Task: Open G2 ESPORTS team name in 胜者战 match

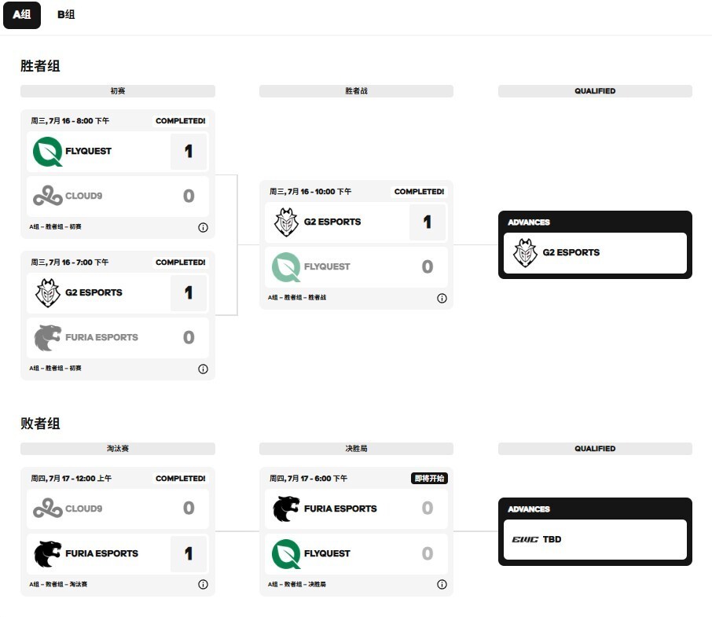Action: pos(332,222)
